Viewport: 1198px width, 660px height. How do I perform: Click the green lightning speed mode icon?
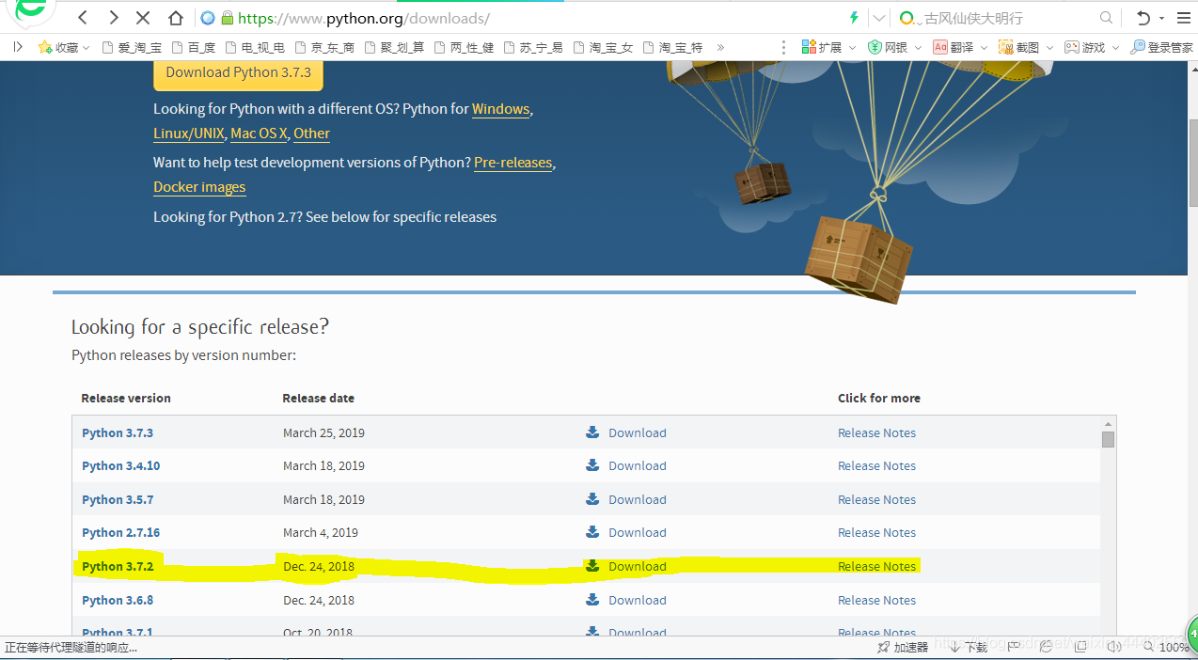pyautogui.click(x=854, y=18)
